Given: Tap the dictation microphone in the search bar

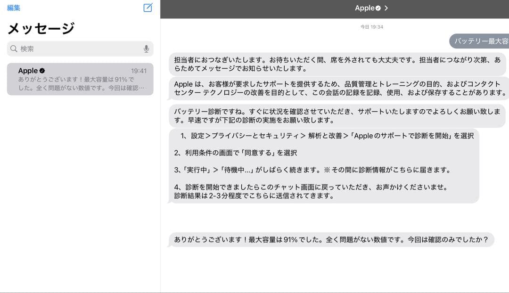Looking at the screenshot, I should [147, 49].
